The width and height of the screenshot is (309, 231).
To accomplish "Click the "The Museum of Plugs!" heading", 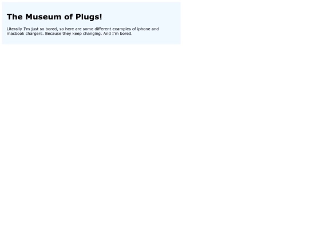I will 54,17.
